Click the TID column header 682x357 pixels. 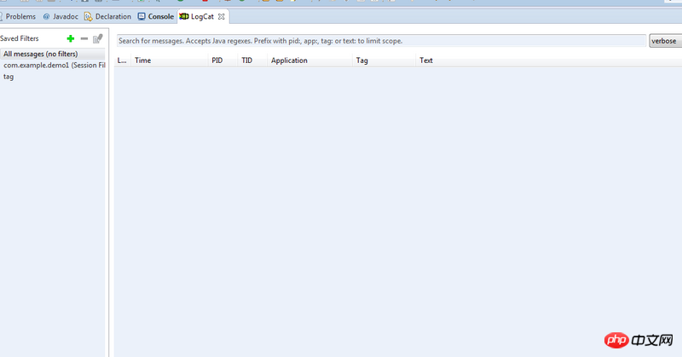click(252, 60)
